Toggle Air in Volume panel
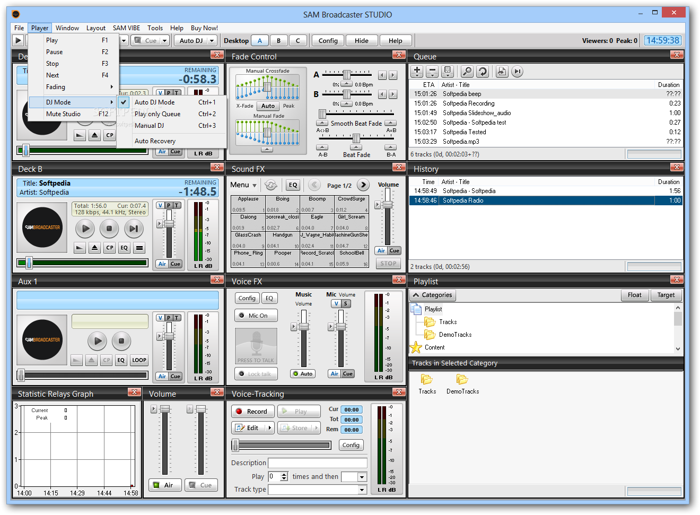 164,485
